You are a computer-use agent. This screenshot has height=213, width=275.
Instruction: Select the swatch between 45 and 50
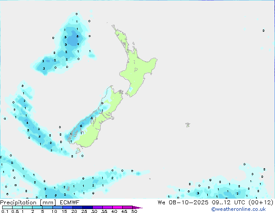coord(128,207)
